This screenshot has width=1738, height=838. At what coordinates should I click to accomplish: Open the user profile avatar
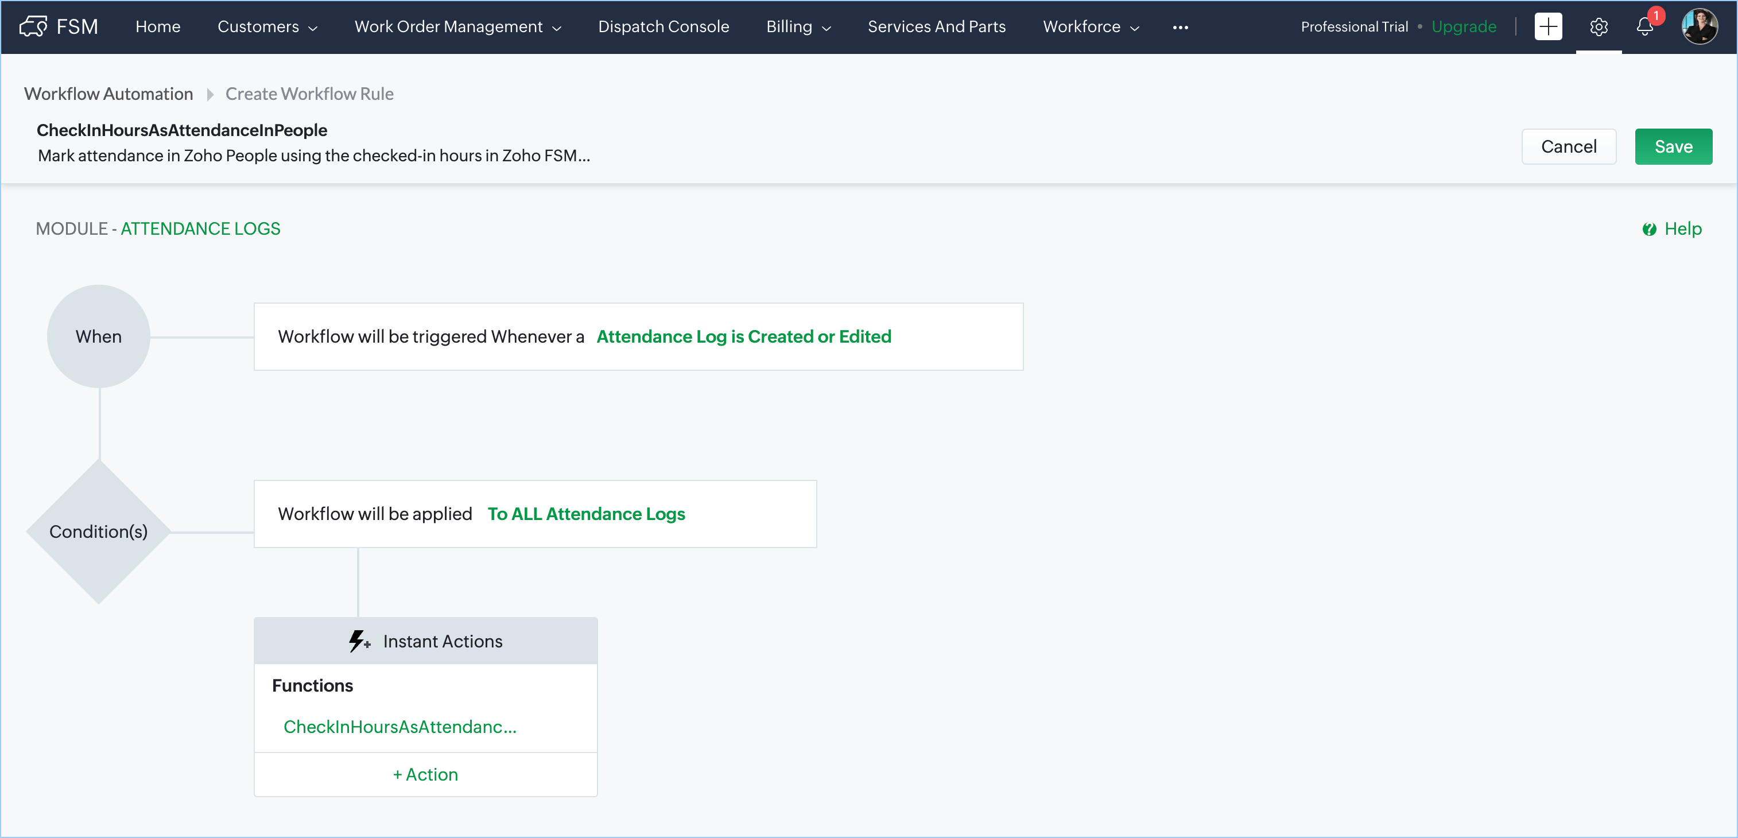(x=1699, y=26)
